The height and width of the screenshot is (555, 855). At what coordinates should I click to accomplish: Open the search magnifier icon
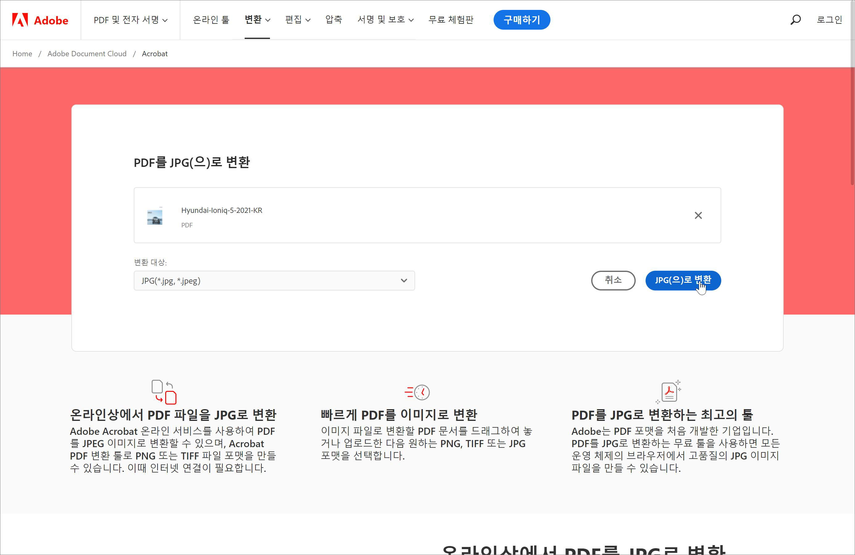(x=795, y=20)
